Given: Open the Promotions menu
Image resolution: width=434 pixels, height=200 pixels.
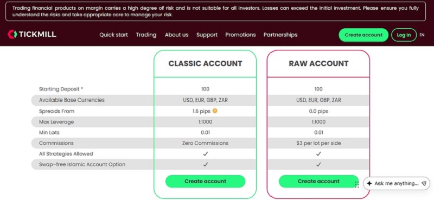Looking at the screenshot, I should click(x=240, y=35).
